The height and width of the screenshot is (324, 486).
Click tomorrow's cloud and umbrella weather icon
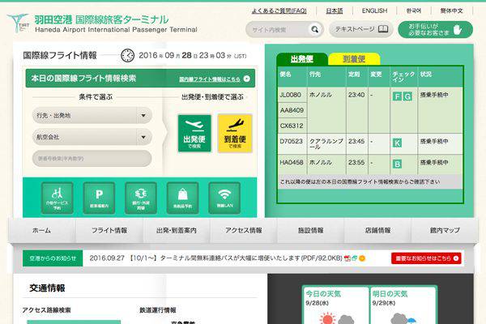click(x=403, y=319)
